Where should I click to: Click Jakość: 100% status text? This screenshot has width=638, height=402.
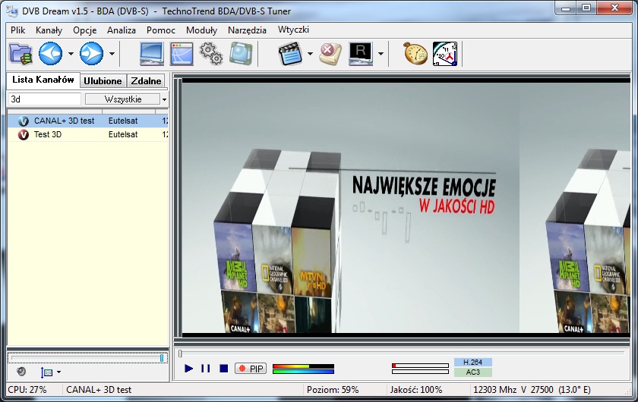click(416, 389)
